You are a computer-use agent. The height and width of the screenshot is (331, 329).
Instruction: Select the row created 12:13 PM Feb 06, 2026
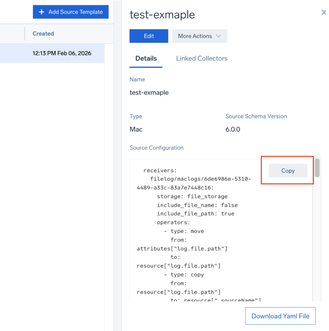[62, 53]
